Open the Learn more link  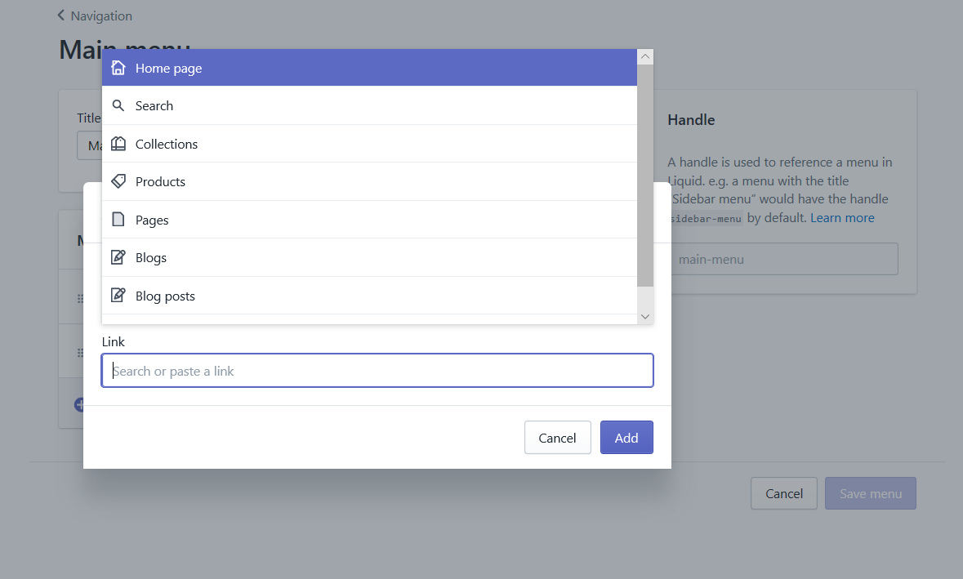coord(842,218)
